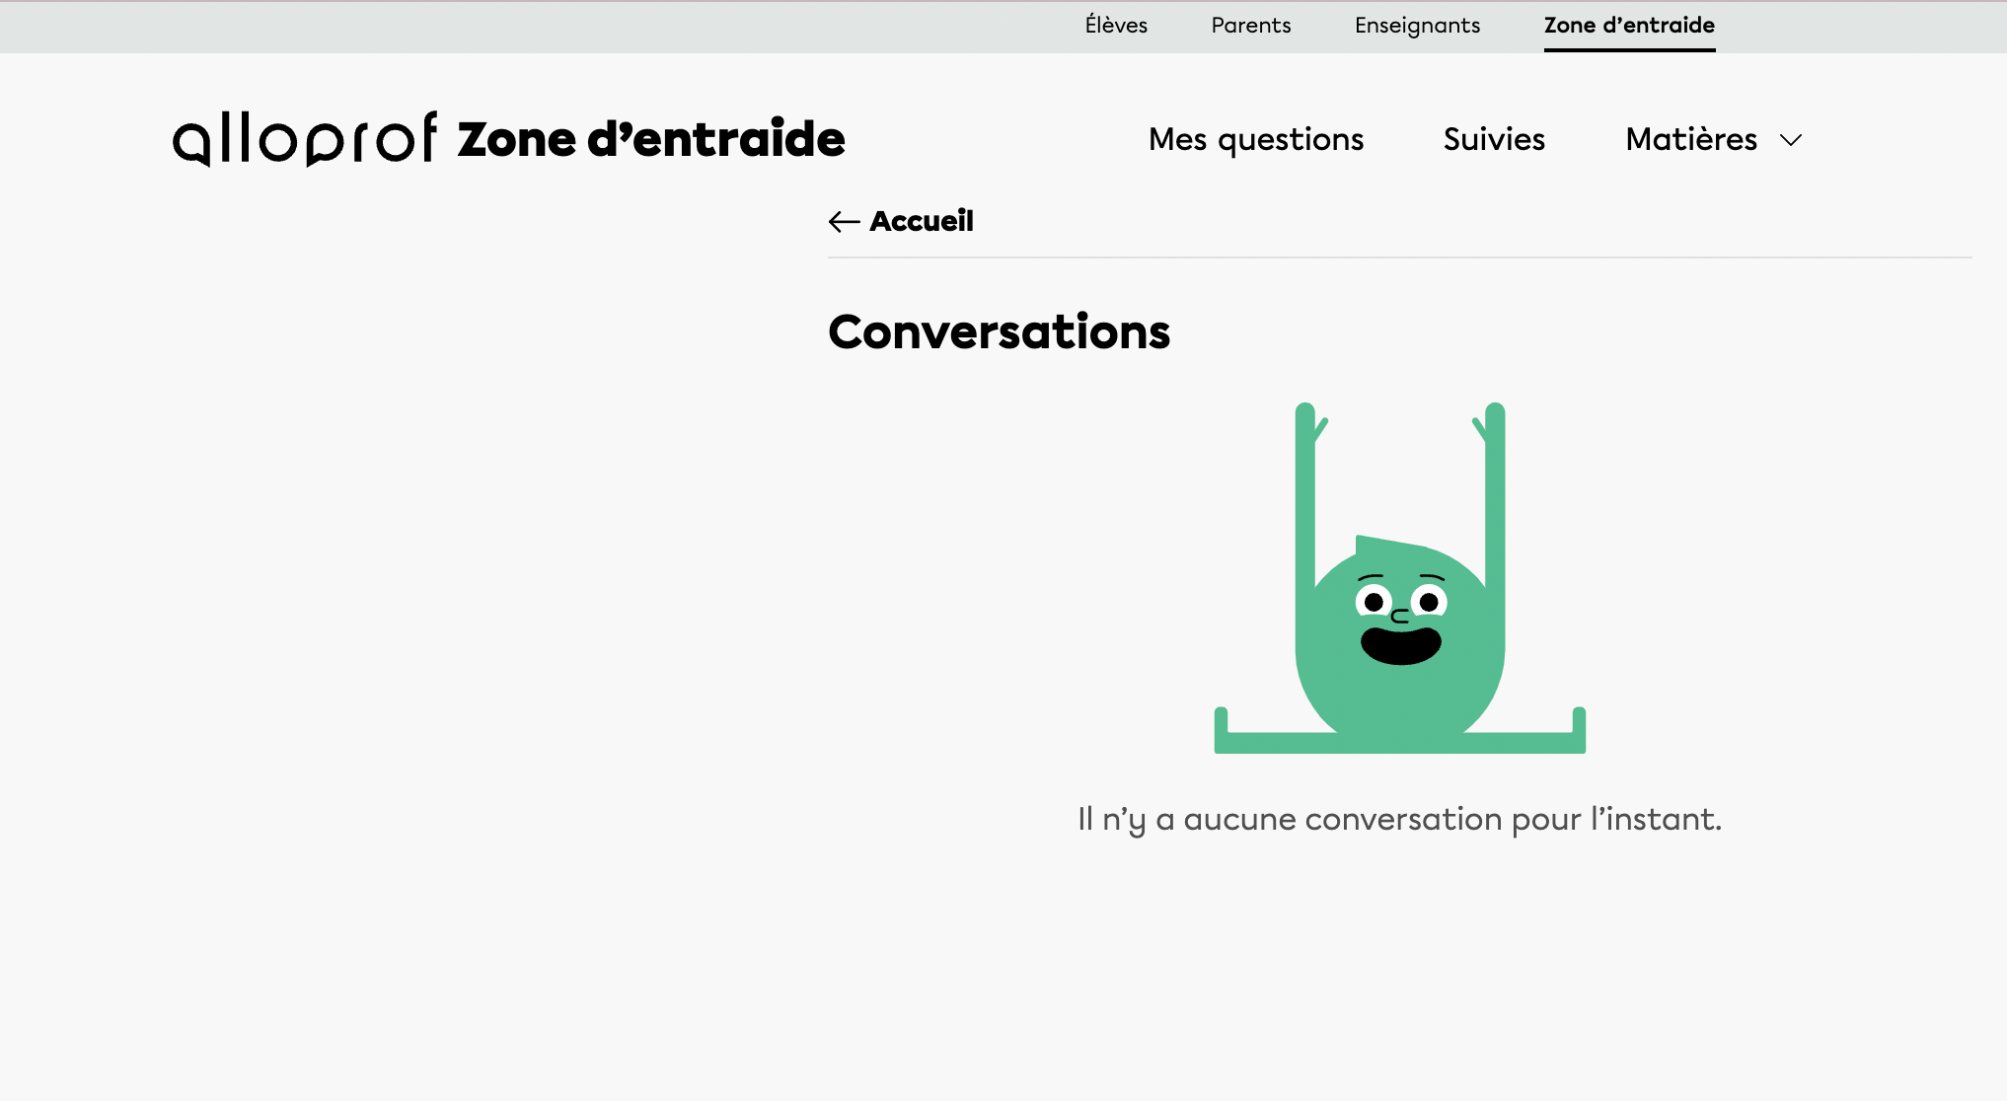Click the mascot's raised right arm
Viewport: 2007px width, 1101px height.
click(1495, 493)
